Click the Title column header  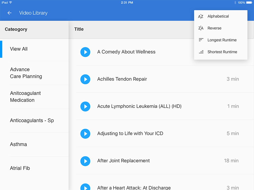click(79, 29)
